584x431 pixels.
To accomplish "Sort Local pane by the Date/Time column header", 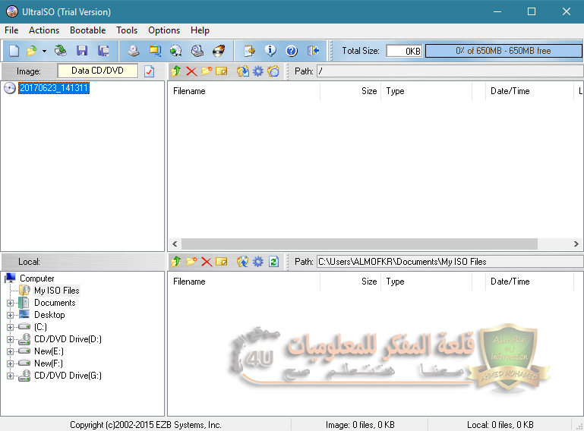I will (x=529, y=282).
